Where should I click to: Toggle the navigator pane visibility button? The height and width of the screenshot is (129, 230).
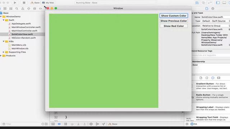pos(218,3)
